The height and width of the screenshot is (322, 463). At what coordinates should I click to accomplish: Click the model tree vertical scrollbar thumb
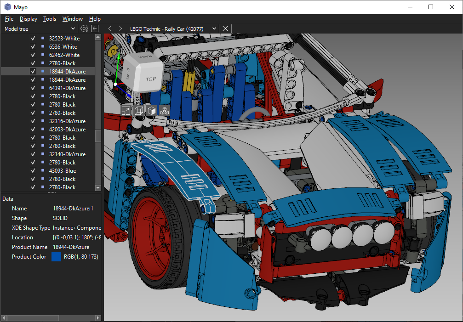(98, 136)
